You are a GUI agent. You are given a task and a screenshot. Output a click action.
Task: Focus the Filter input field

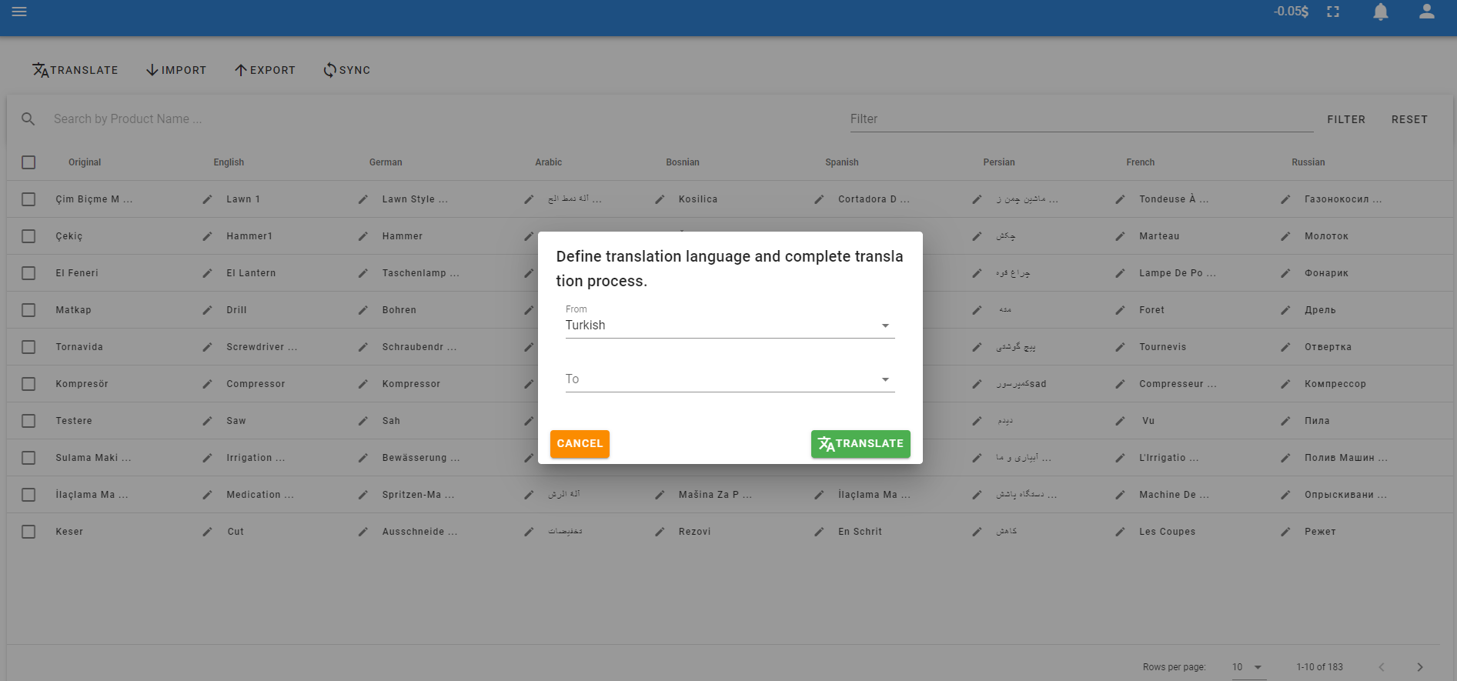(x=1081, y=119)
